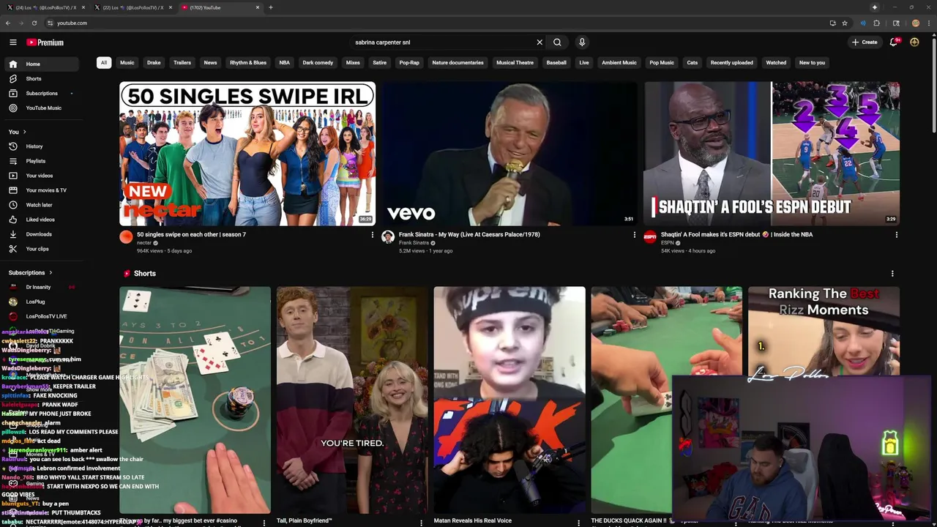Open Frank Sinatra My Way video title
Viewport: 937px width, 527px height.
[469, 235]
